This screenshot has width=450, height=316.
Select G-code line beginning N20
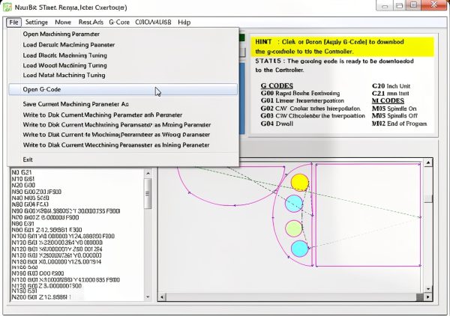click(x=23, y=185)
